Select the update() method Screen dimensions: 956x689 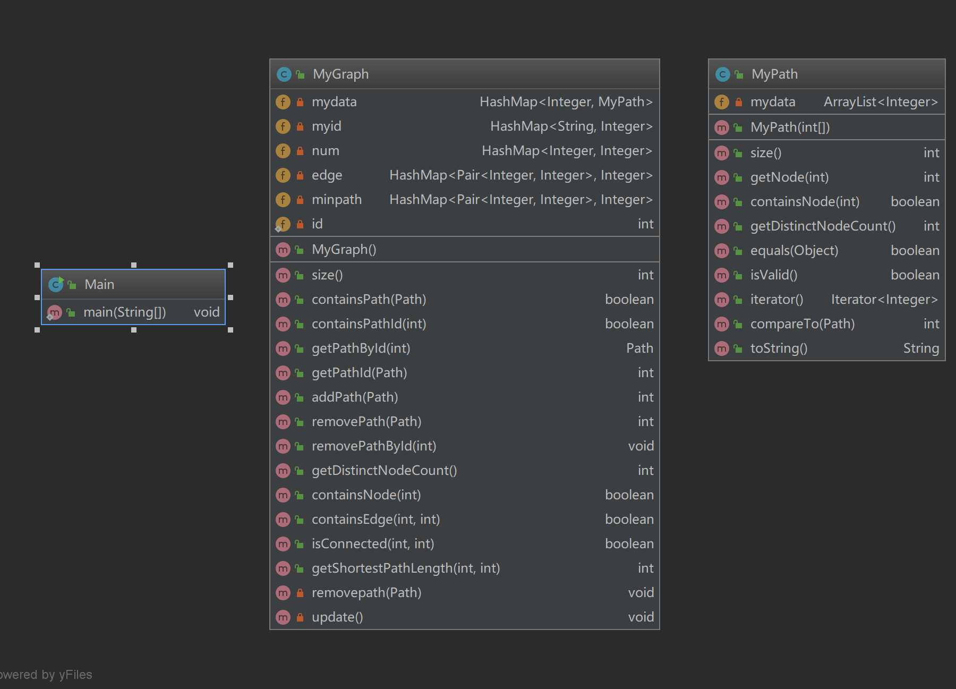pos(465,617)
